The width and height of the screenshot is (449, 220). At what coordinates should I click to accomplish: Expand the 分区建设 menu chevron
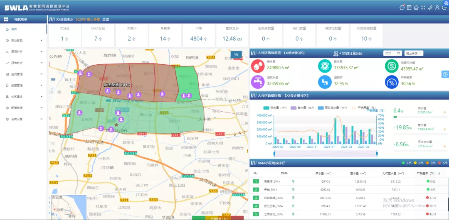[x=42, y=96]
